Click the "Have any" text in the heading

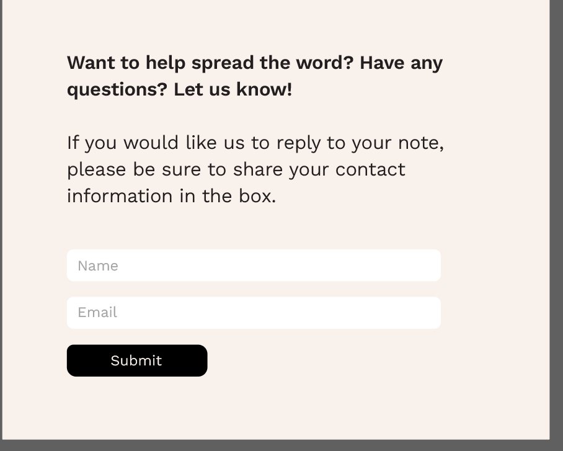pyautogui.click(x=401, y=63)
